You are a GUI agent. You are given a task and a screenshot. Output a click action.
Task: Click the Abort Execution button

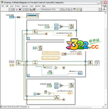(x=17, y=9)
